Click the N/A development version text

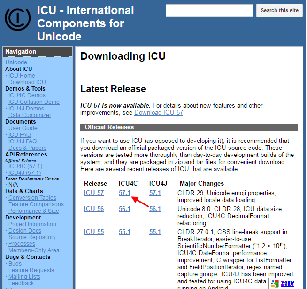[13, 185]
